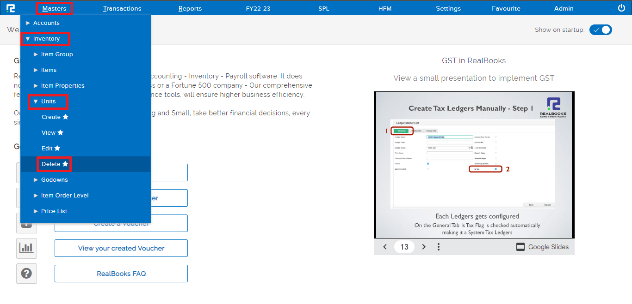This screenshot has height=304, width=632.
Task: Go to previous slide arrow
Action: 385,247
